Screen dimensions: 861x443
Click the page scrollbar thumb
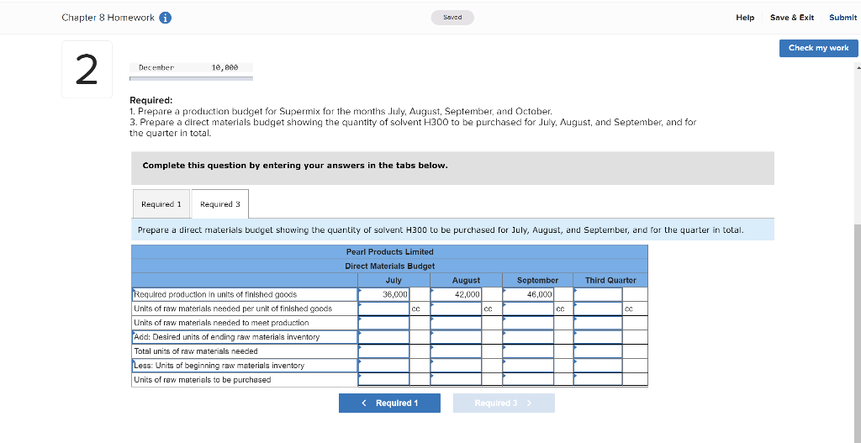click(857, 332)
